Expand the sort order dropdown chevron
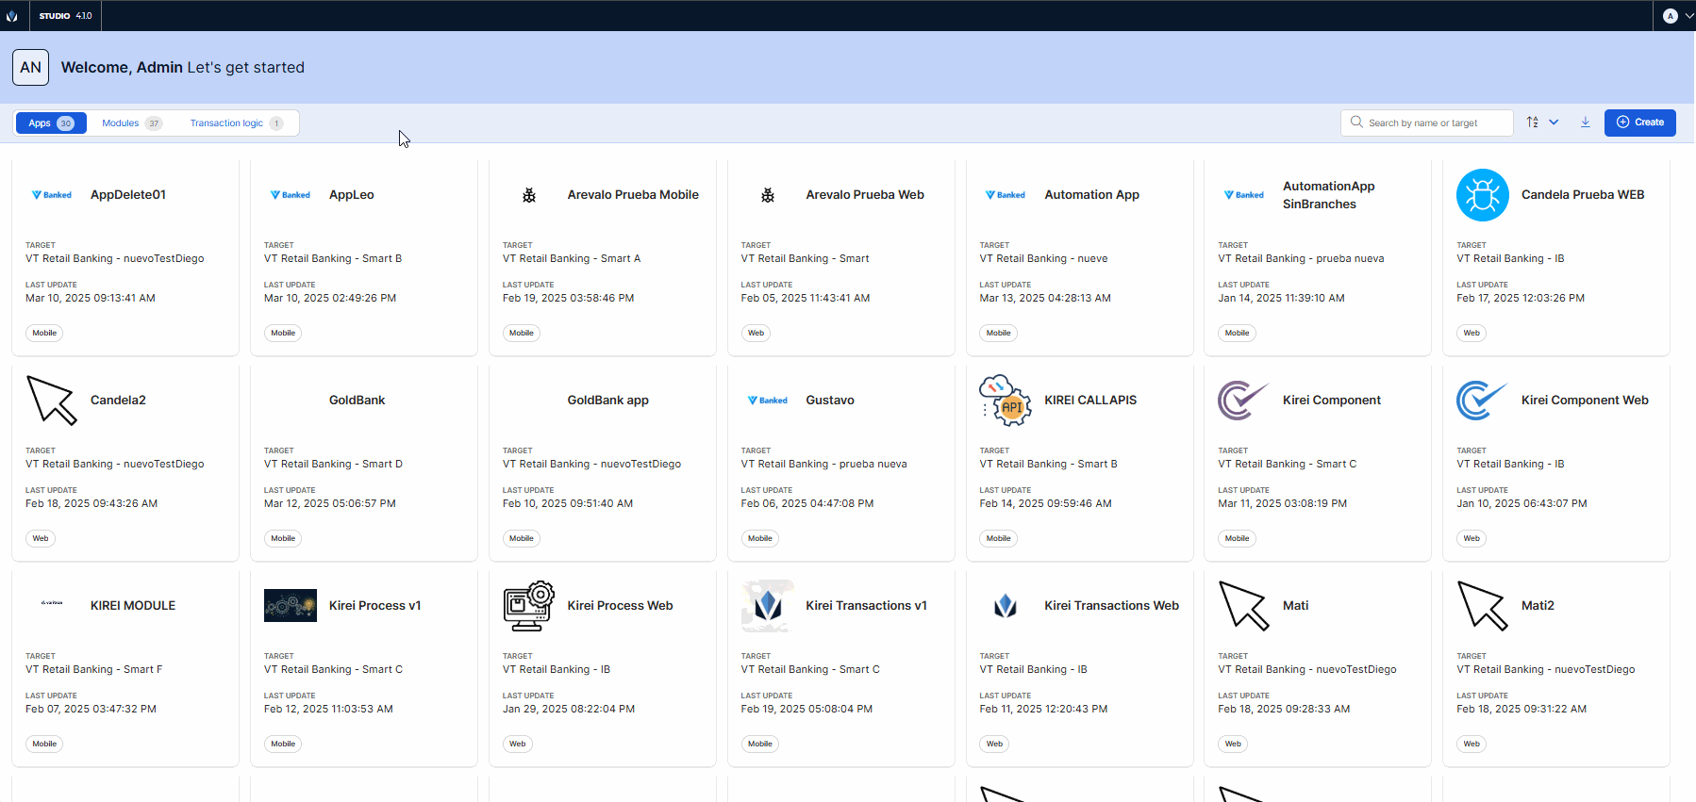The width and height of the screenshot is (1696, 802). (1554, 123)
